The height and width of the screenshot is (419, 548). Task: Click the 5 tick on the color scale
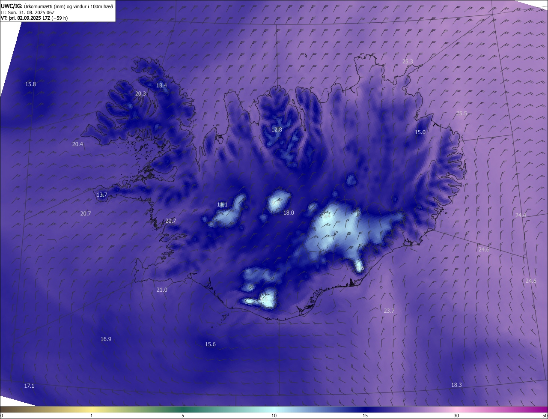point(183,416)
